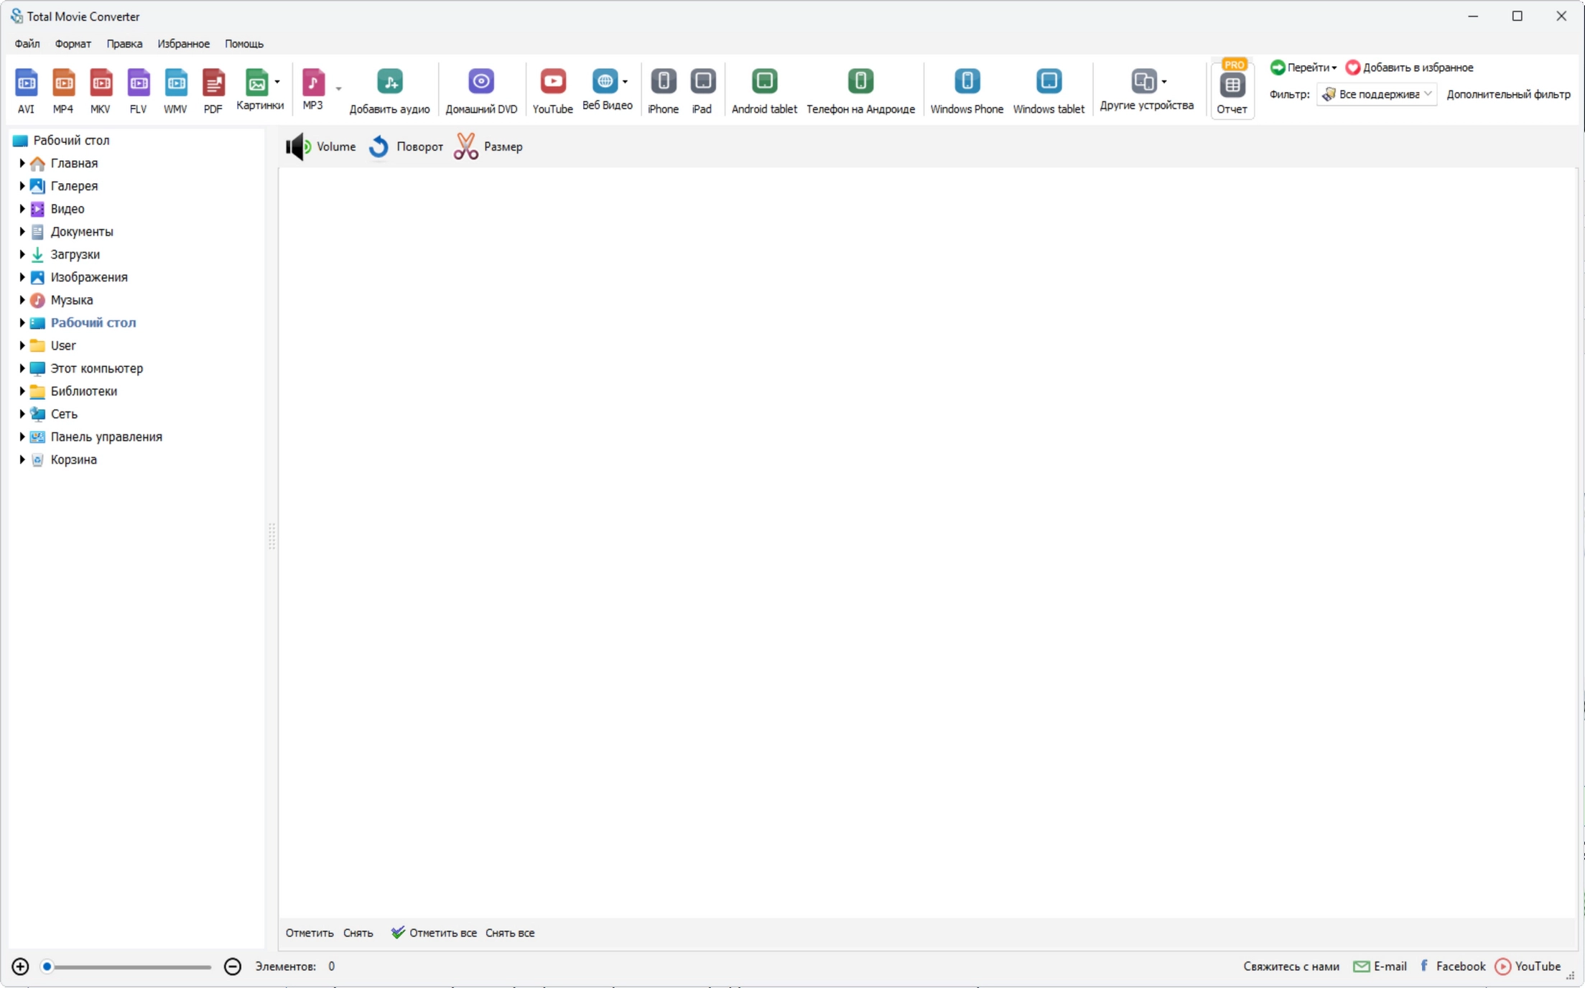
Task: Open the filter dropdown Все поддержива
Action: tap(1376, 94)
